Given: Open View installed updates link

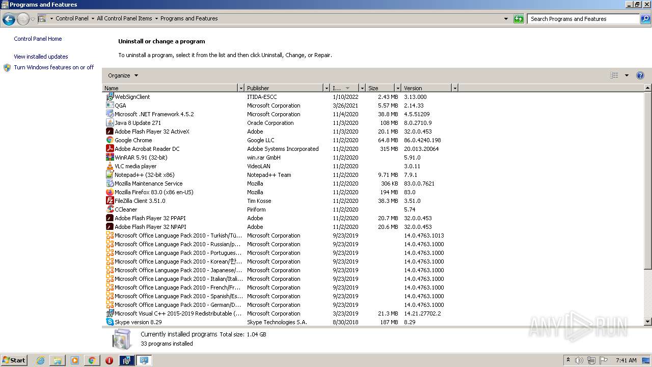Looking at the screenshot, I should [x=41, y=57].
